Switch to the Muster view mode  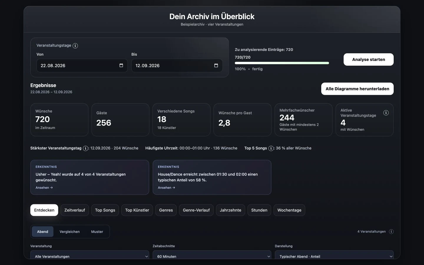(97, 232)
